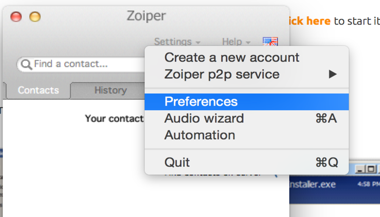Switch to the Contacts tab
380x217 pixels.
[x=38, y=90]
